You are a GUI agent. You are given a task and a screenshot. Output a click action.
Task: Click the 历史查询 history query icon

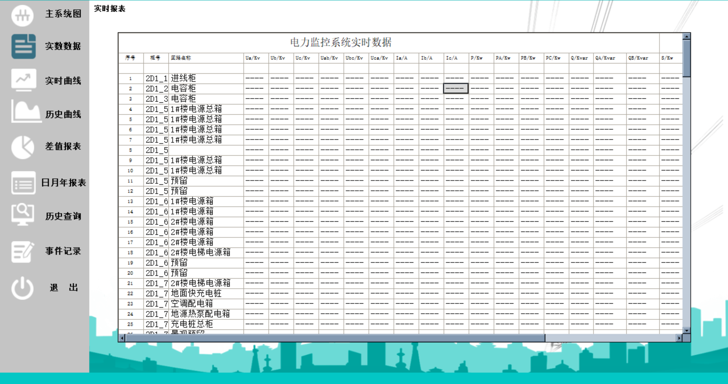(x=23, y=215)
